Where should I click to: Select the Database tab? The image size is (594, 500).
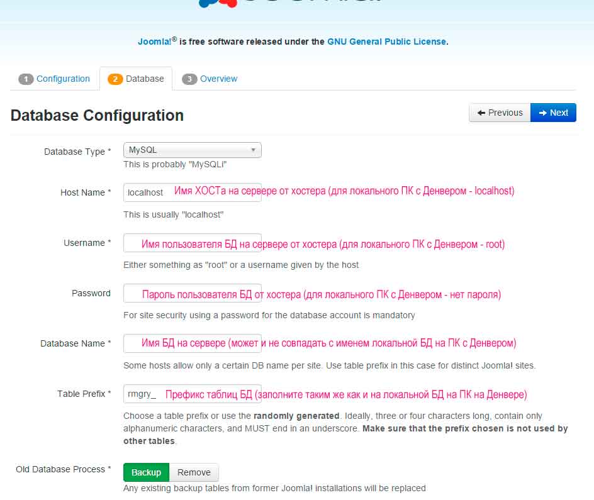coord(145,79)
